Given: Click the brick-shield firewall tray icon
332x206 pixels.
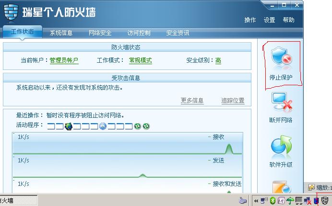Looking at the screenshot, I should (x=325, y=200).
